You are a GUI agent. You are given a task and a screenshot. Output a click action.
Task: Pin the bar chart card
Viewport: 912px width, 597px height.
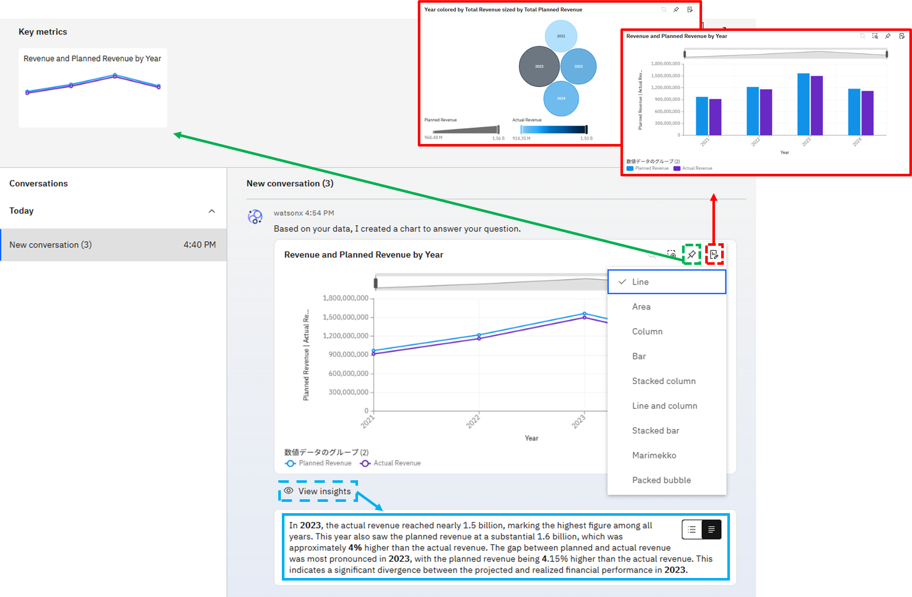[888, 36]
